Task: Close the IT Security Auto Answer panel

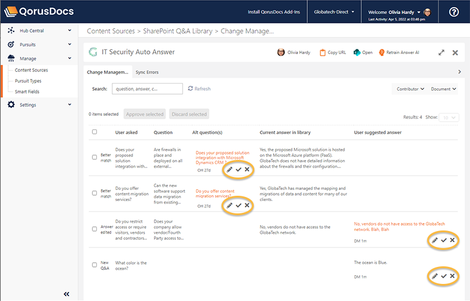Action: (455, 53)
